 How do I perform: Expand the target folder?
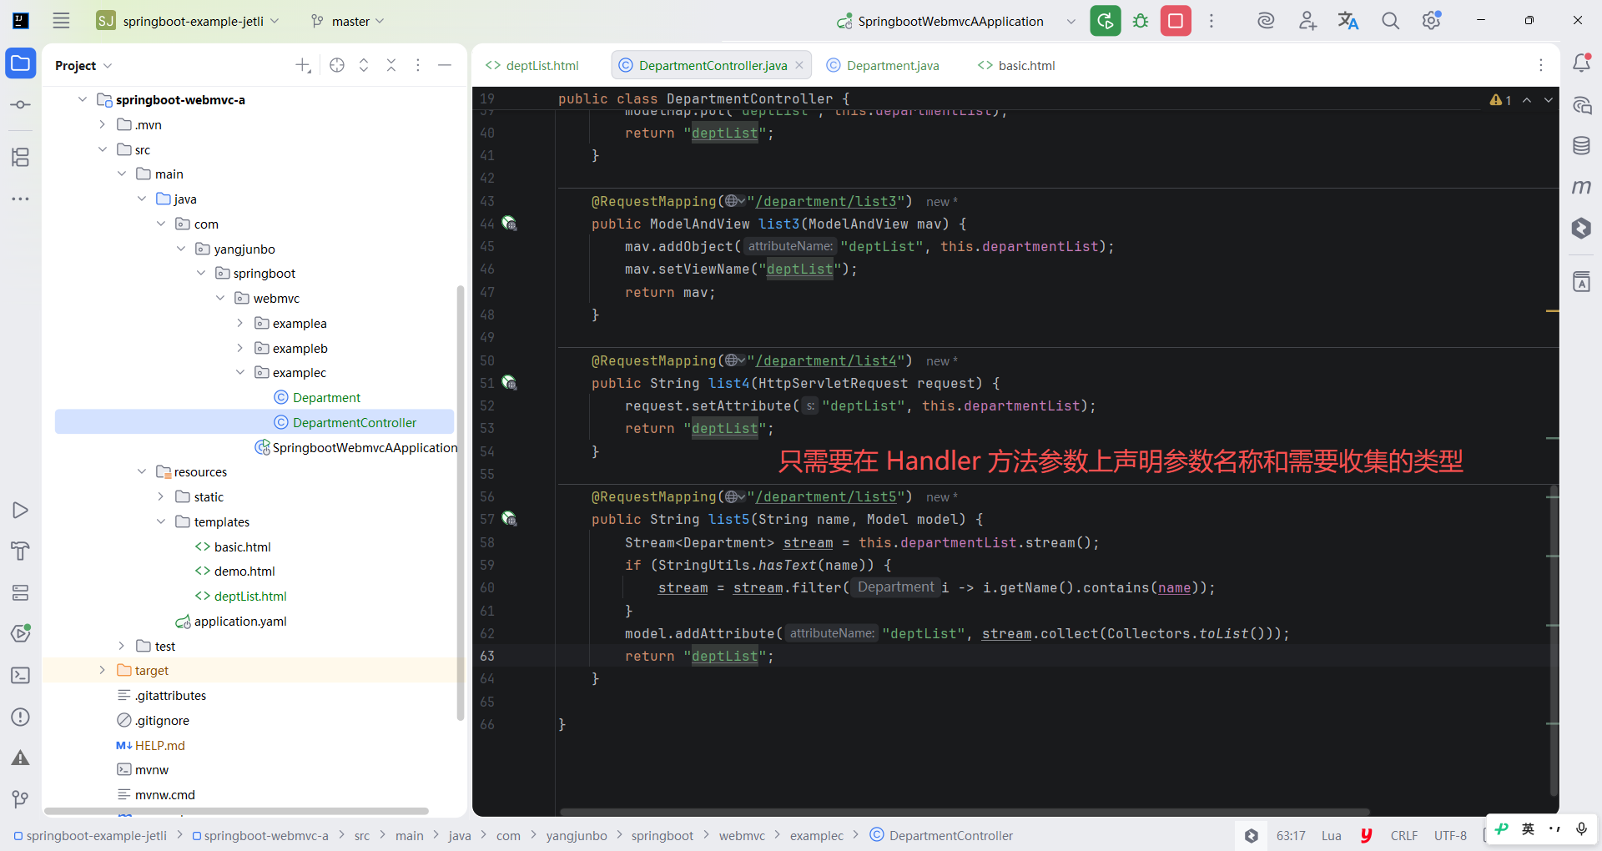(102, 670)
